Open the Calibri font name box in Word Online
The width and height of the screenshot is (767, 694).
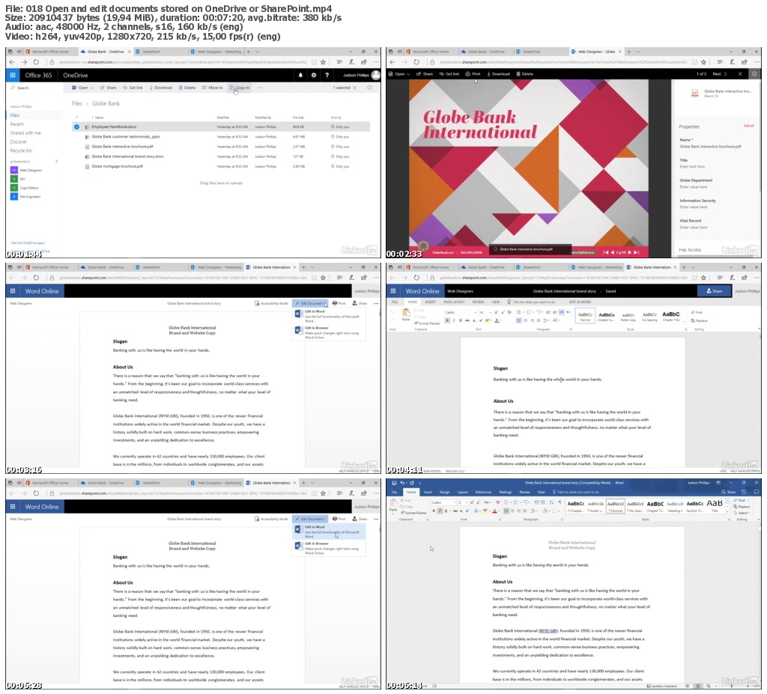(x=460, y=312)
